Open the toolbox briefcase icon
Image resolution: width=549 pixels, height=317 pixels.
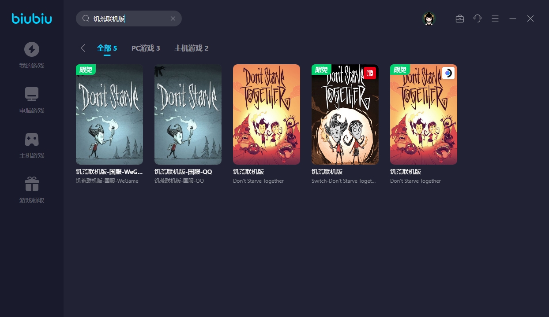click(460, 18)
